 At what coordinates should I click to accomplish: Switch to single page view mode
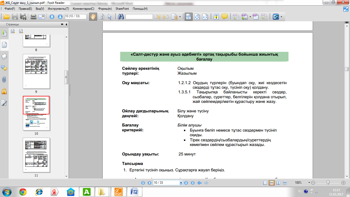coord(265,183)
